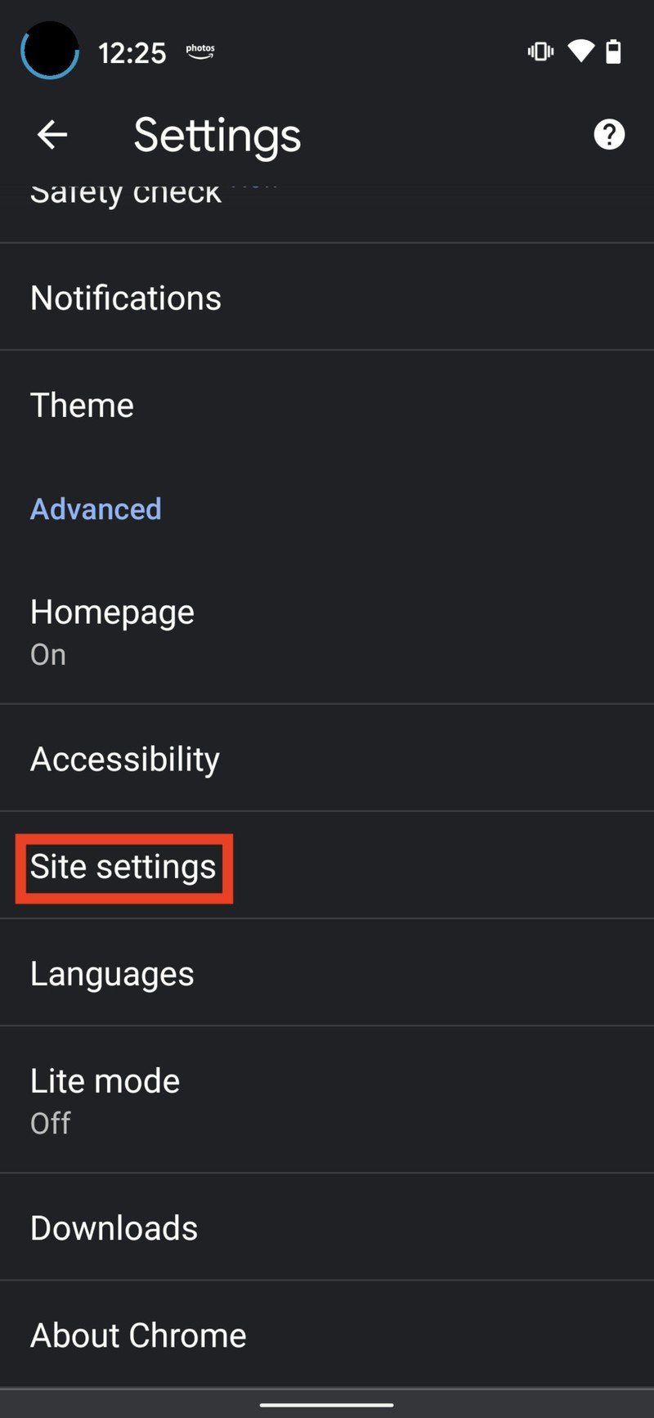Open Homepage settings showing On

pos(111,630)
